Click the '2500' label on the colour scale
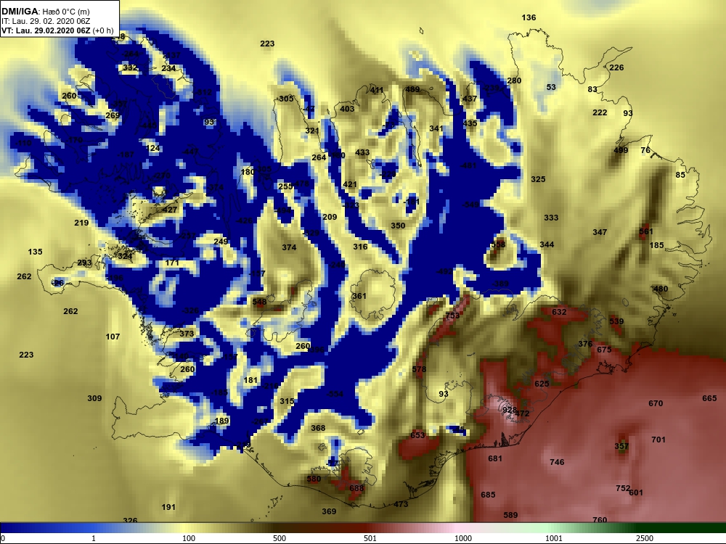Screen dimensions: 726x544 click(645, 538)
